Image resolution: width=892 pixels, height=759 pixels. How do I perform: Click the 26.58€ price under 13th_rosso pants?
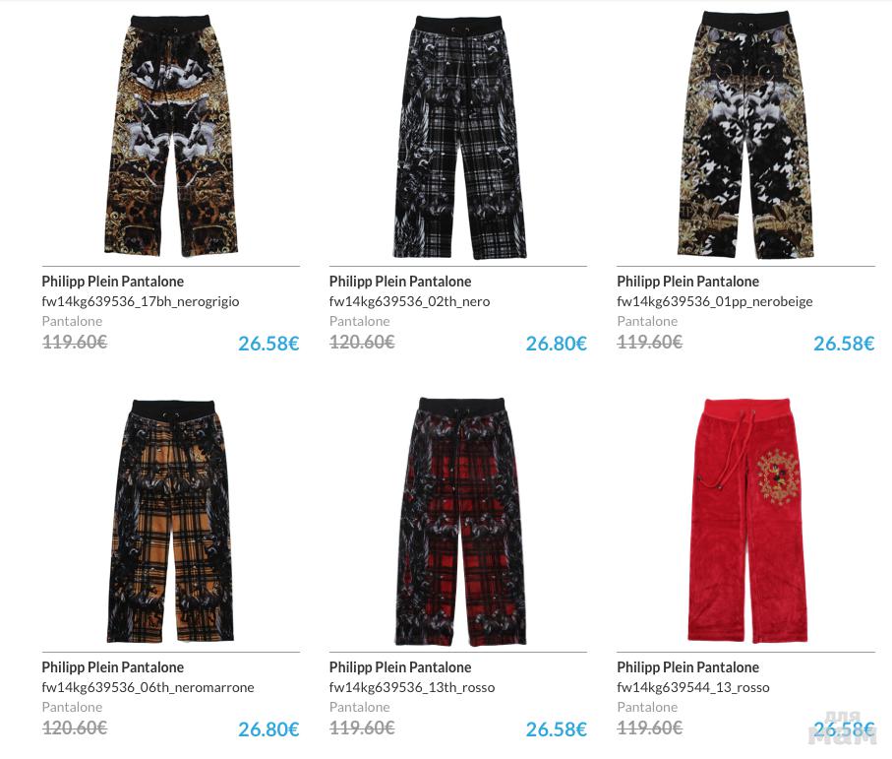pyautogui.click(x=556, y=729)
